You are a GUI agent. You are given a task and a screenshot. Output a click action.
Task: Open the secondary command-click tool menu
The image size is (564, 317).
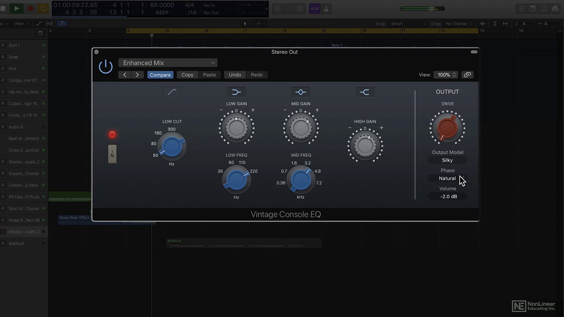pyautogui.click(x=260, y=23)
